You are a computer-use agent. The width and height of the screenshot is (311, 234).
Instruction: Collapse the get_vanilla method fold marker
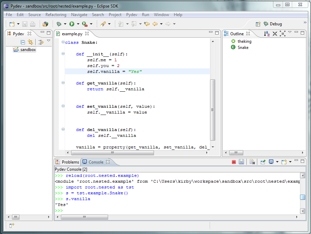[63, 83]
